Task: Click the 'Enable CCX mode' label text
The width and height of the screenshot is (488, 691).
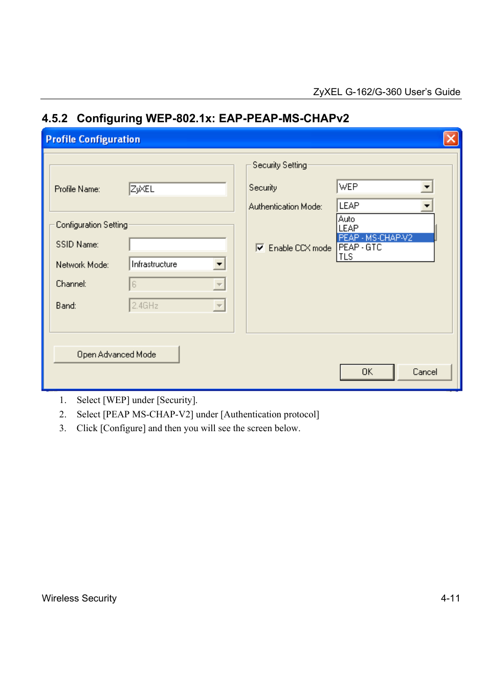Action: [300, 248]
